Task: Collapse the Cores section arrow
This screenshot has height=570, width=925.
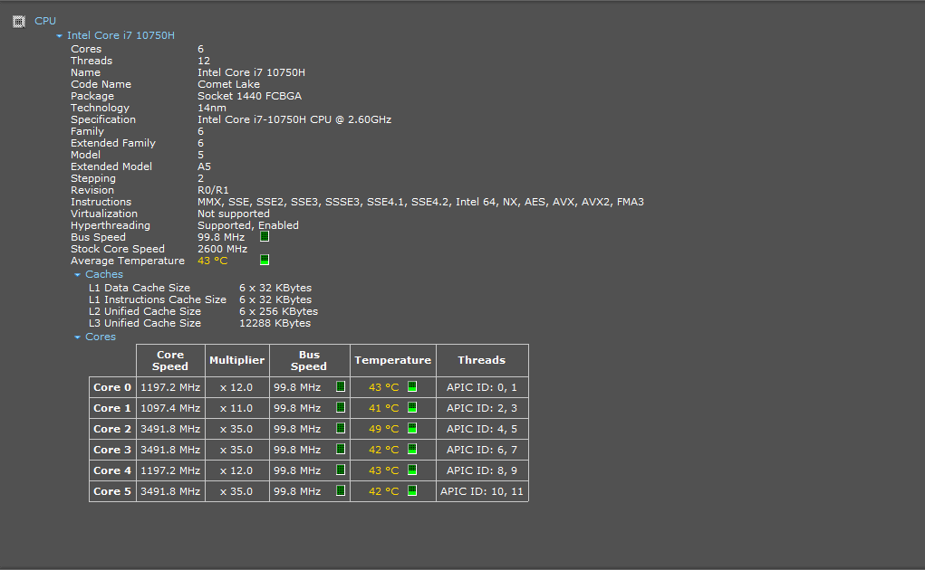Action: click(77, 337)
